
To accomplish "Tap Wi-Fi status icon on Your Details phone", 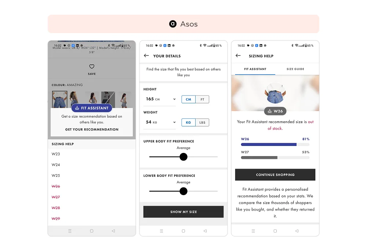I will click(x=205, y=46).
